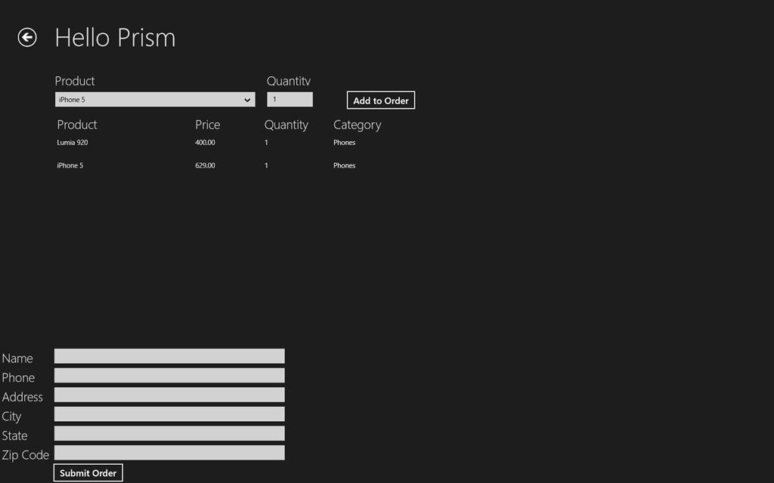Click the Submit Order button
Image resolution: width=774 pixels, height=483 pixels.
88,472
